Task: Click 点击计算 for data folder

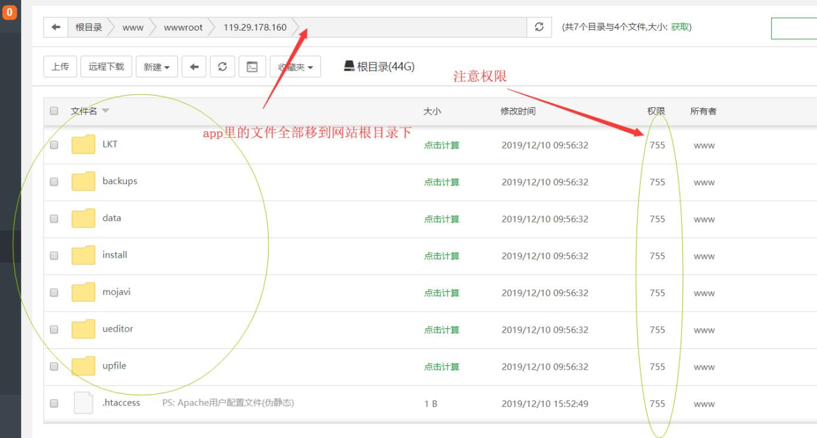Action: (x=442, y=219)
